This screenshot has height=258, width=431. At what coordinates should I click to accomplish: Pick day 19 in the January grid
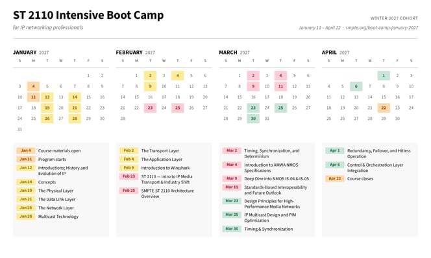(47, 108)
